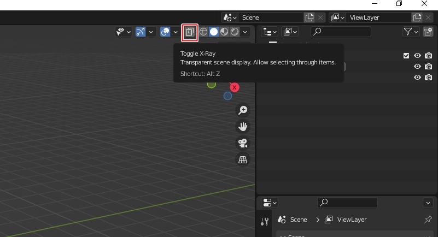Delete the current Scene

pos(320,17)
